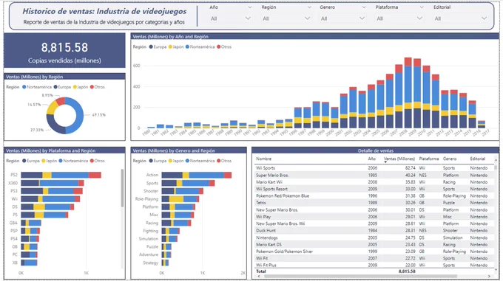The image size is (503, 281).
Task: Click Europa legend dot in the yearly chart legend
Action: 151,46
